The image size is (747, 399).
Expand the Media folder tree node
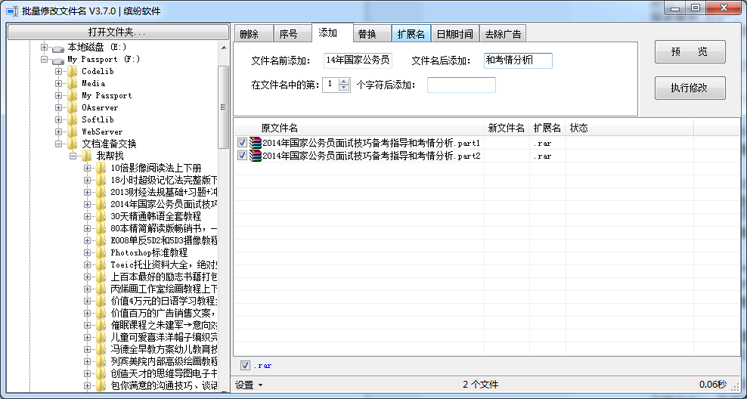pos(58,83)
